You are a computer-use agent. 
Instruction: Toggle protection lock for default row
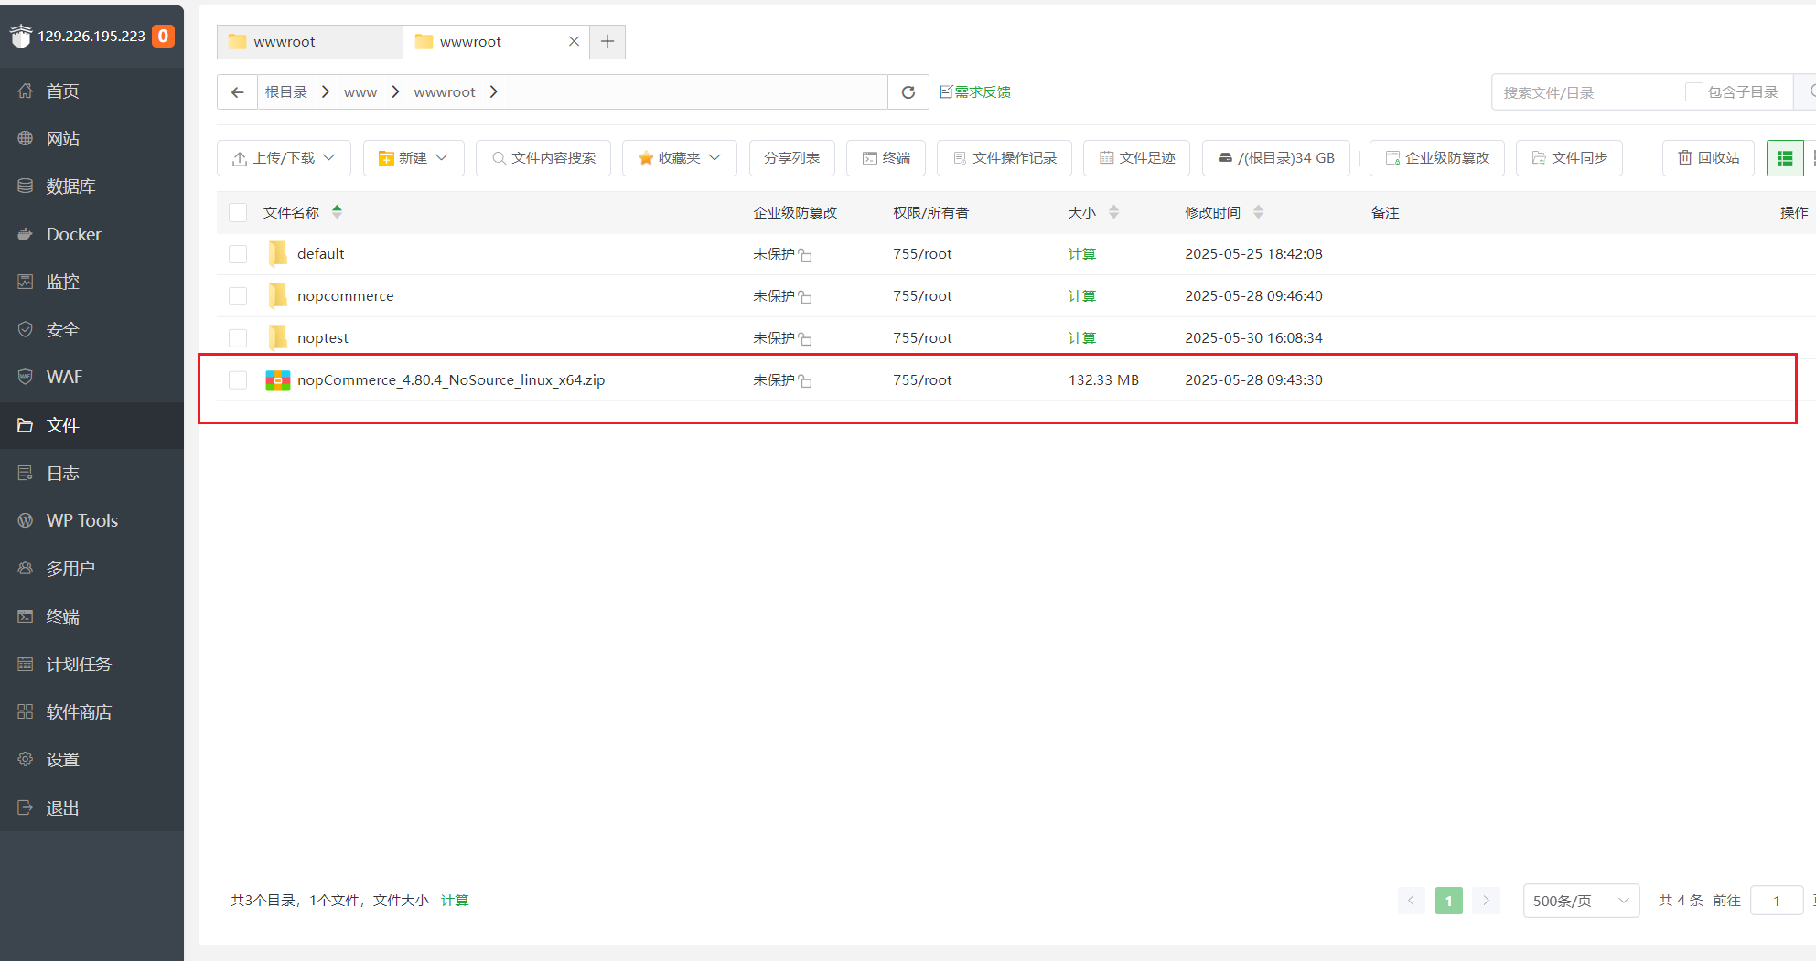coord(805,255)
